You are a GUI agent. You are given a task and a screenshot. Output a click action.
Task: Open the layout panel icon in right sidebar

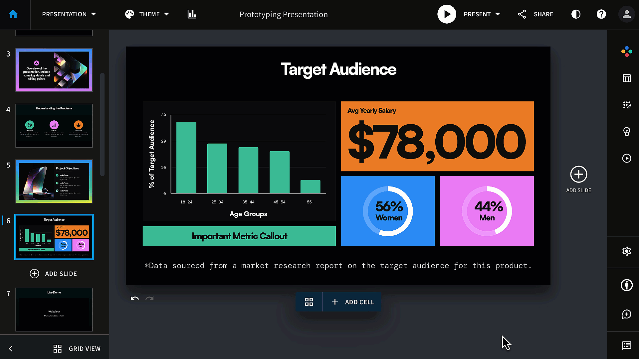pos(627,78)
